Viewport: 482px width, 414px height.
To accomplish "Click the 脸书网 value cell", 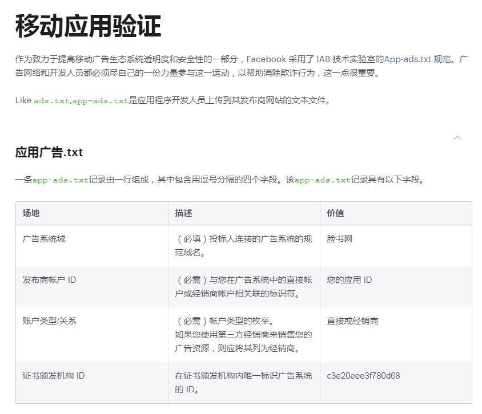I will click(x=396, y=246).
